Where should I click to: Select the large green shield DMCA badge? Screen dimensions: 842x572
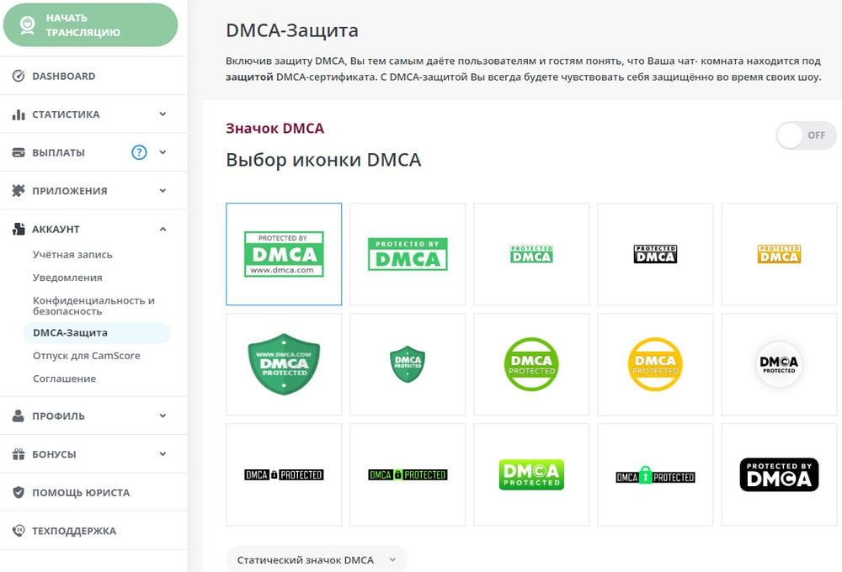[284, 364]
